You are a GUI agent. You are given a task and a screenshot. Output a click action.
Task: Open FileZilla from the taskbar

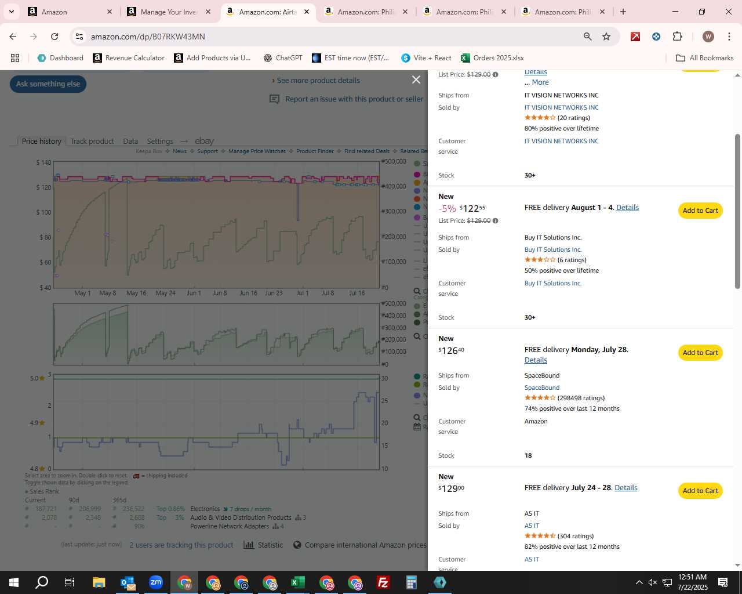click(383, 582)
